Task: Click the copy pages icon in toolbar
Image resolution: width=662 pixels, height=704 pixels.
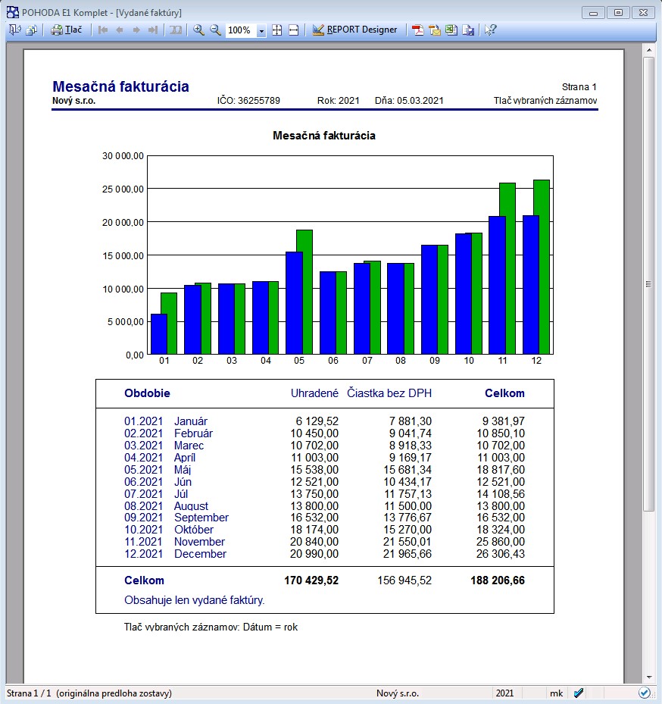Action: click(31, 30)
